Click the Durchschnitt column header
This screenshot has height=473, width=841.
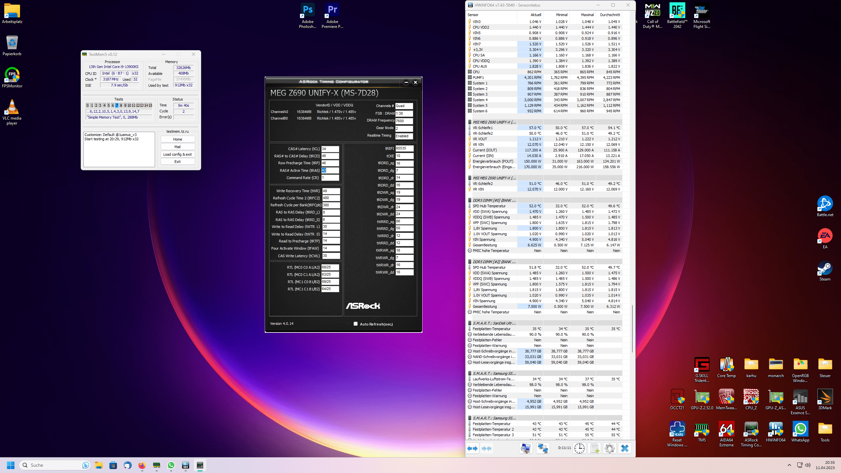pyautogui.click(x=610, y=15)
